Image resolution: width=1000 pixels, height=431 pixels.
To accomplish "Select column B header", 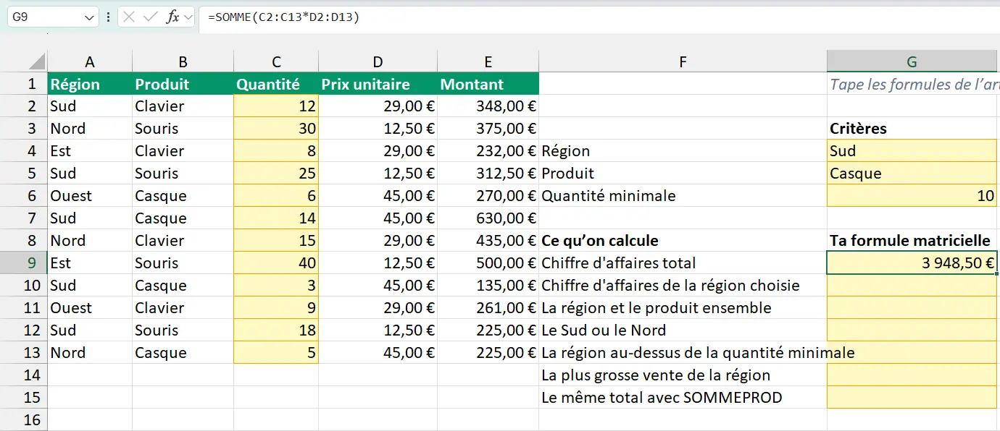I will click(x=183, y=63).
